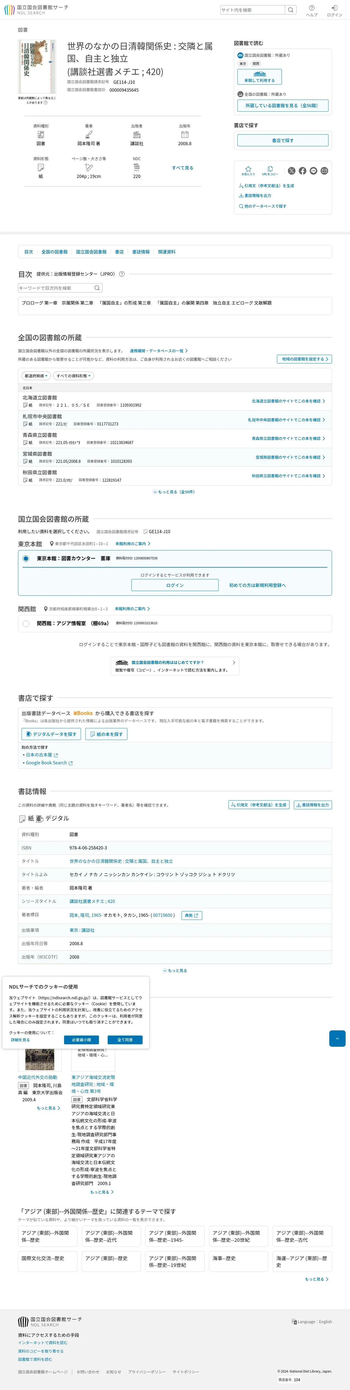Click the サイト内を検索 input field
The width and height of the screenshot is (350, 1390).
point(252,10)
